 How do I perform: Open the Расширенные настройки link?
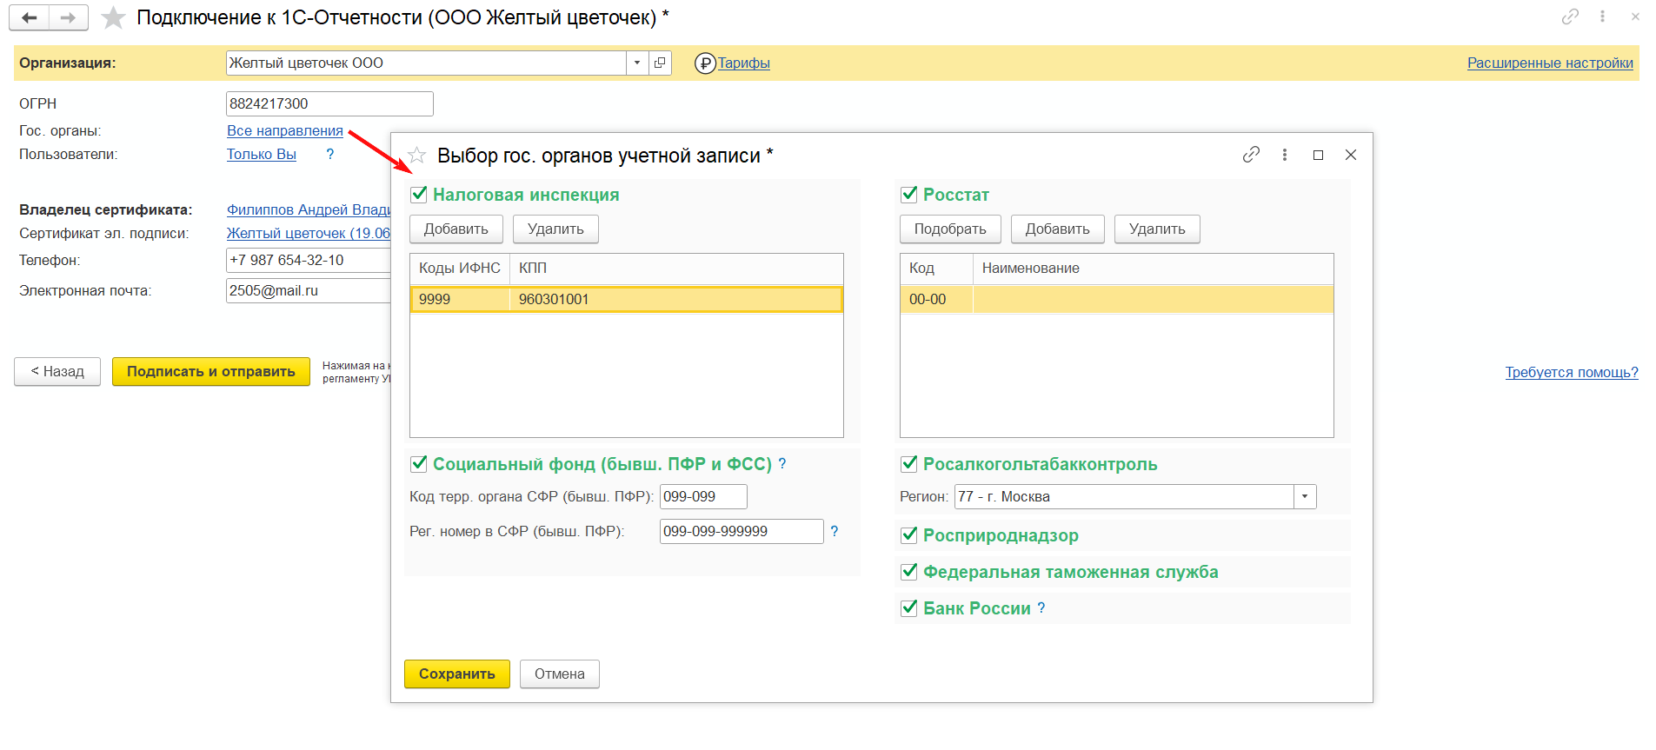[1550, 63]
